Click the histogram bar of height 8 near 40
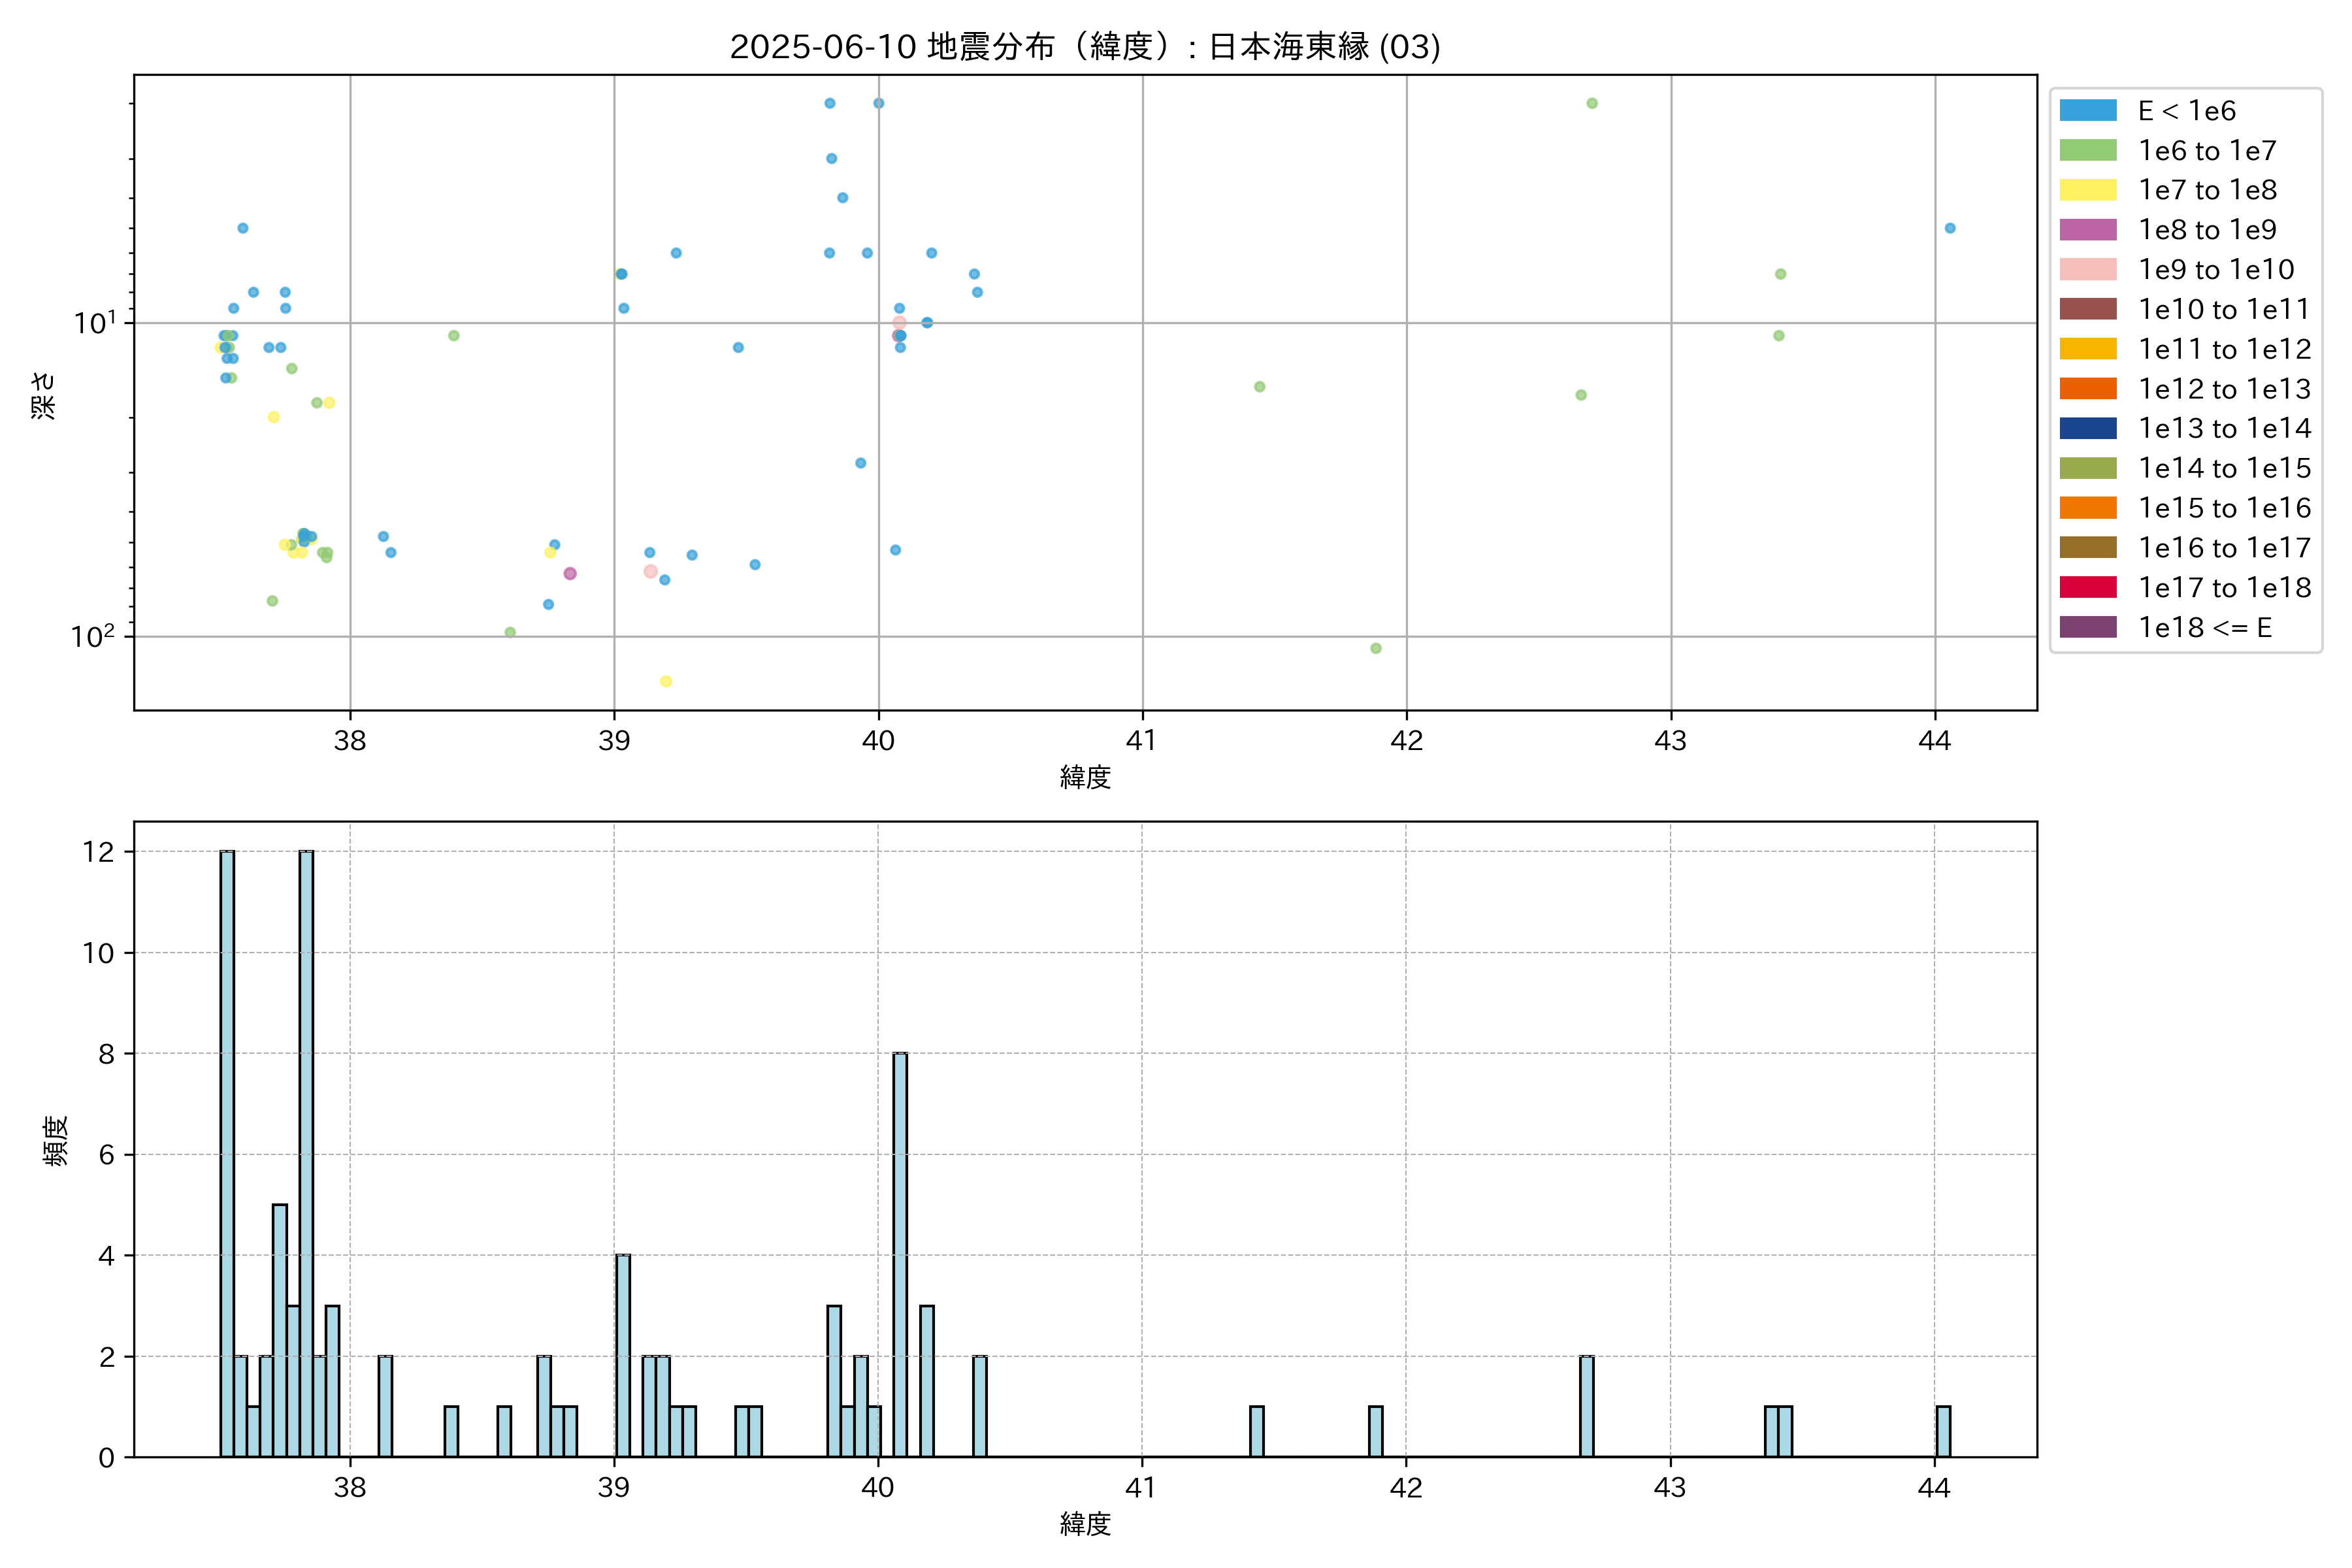Viewport: 2352px width, 1568px height. pos(900,1254)
